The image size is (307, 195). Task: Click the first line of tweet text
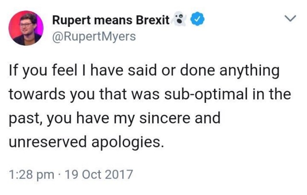click(x=144, y=72)
